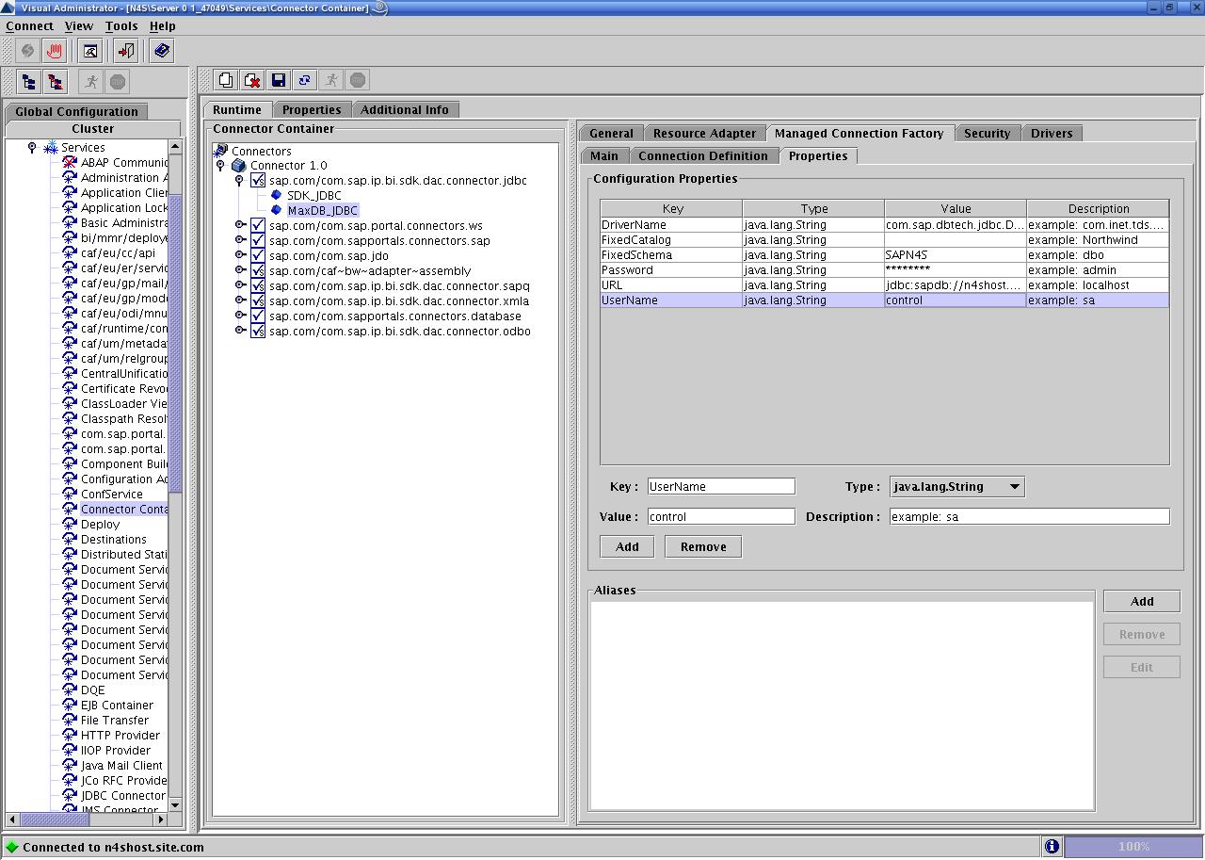Toggle checkbox for sap.com/com.sap.jdo connector
Image resolution: width=1205 pixels, height=860 pixels.
258,255
